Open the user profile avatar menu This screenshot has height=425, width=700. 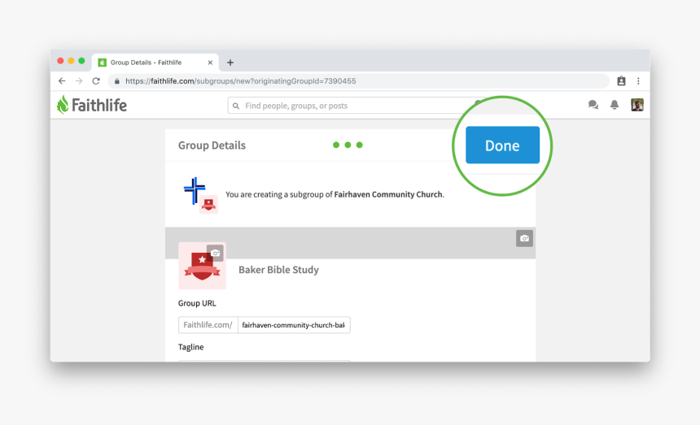(637, 105)
